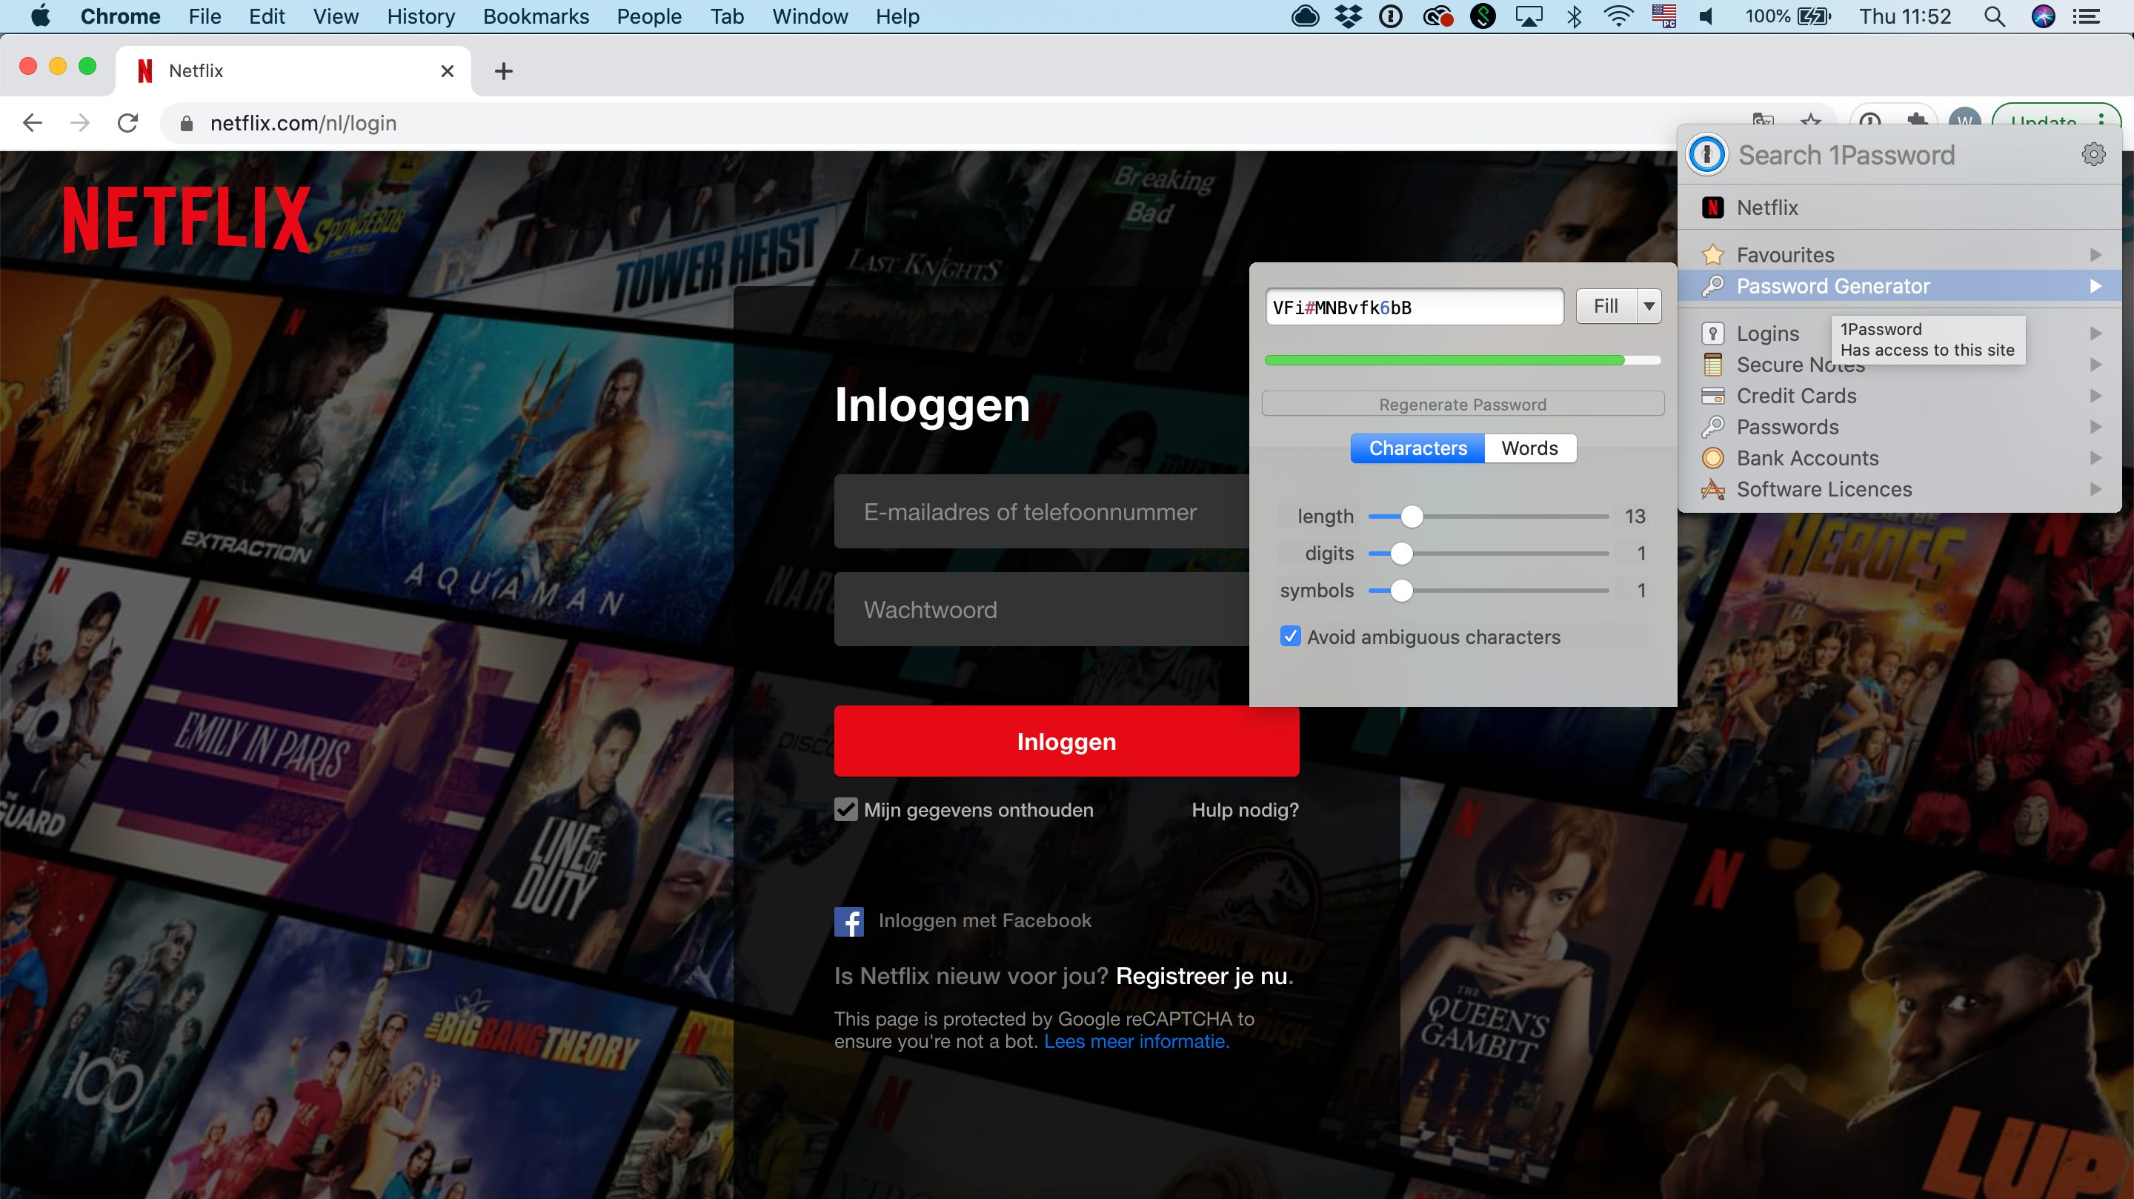The image size is (2134, 1199).
Task: Open Siri from the menu bar
Action: [x=2043, y=16]
